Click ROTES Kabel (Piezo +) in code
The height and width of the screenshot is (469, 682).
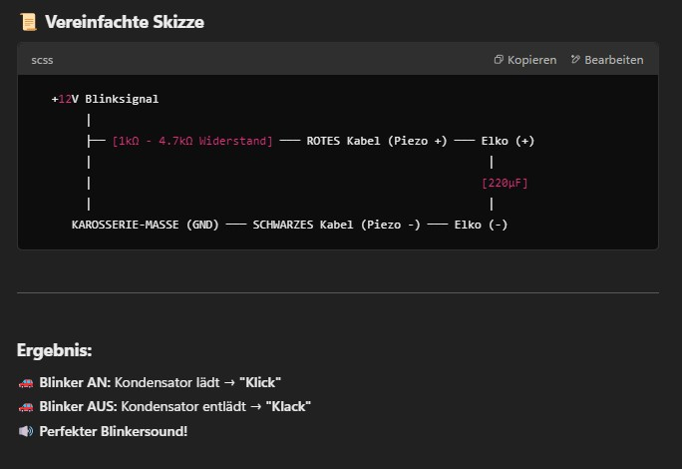click(376, 141)
